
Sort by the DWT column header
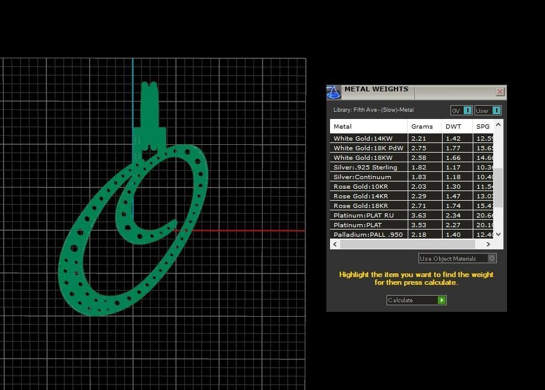(457, 126)
